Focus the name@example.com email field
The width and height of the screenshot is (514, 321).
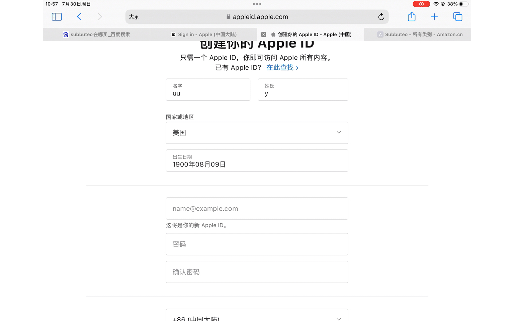point(257,209)
